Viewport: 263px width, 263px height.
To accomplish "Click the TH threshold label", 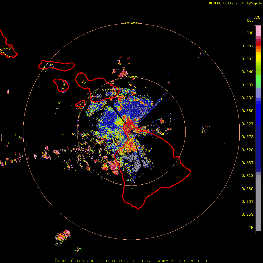I will coord(251,228).
